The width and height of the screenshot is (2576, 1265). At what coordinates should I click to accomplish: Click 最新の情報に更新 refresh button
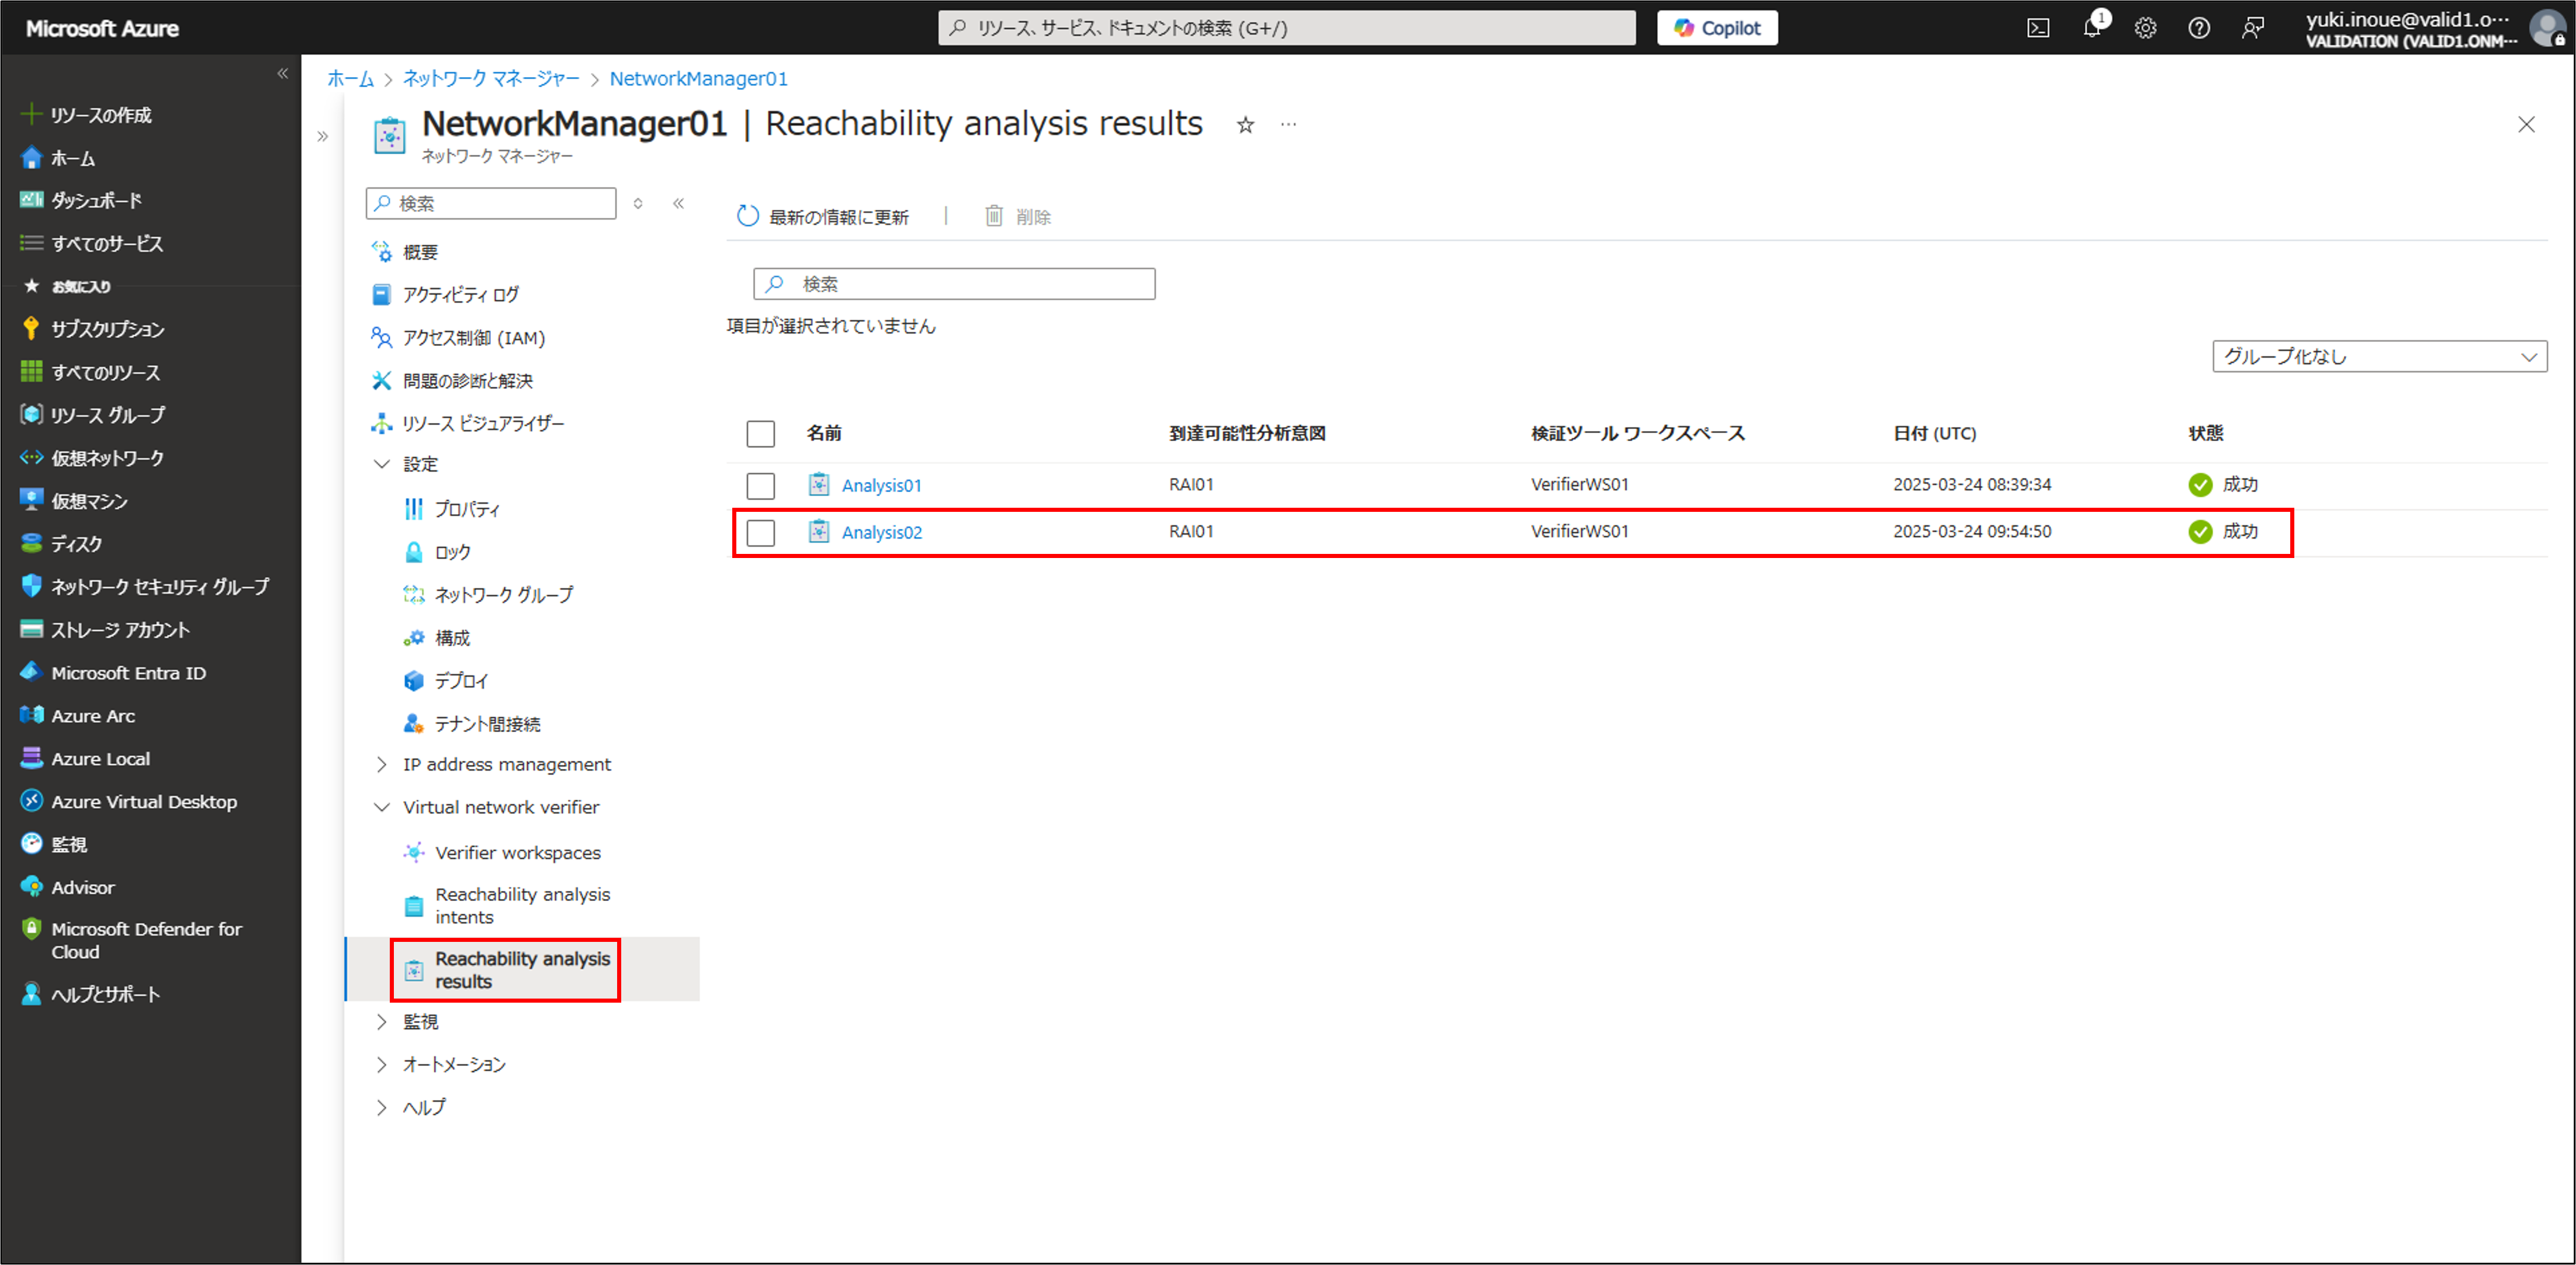(823, 217)
